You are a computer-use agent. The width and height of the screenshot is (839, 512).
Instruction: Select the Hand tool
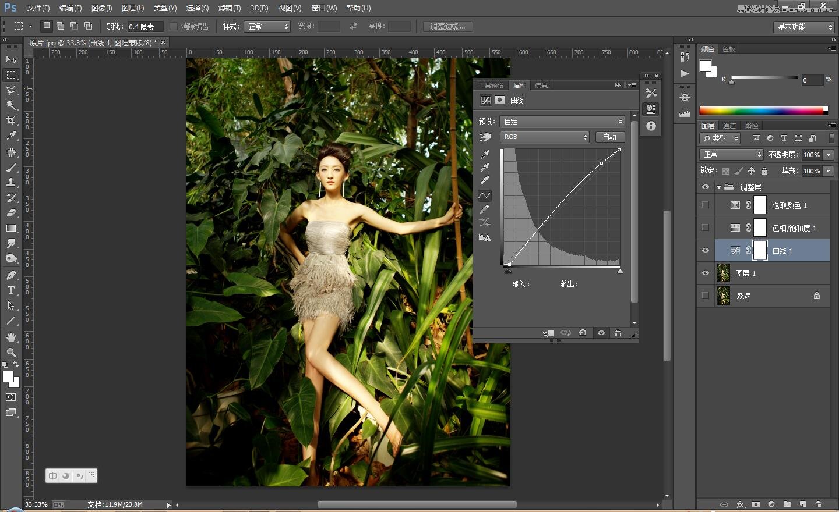pos(11,337)
